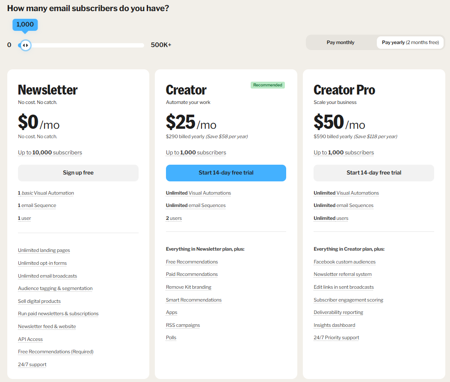Open Facebook custom audiences on Creator Pro

pos(345,261)
